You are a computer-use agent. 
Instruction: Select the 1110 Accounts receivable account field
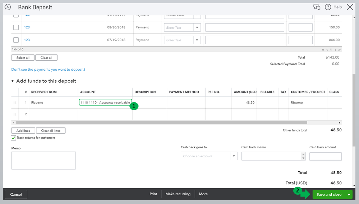coord(105,102)
